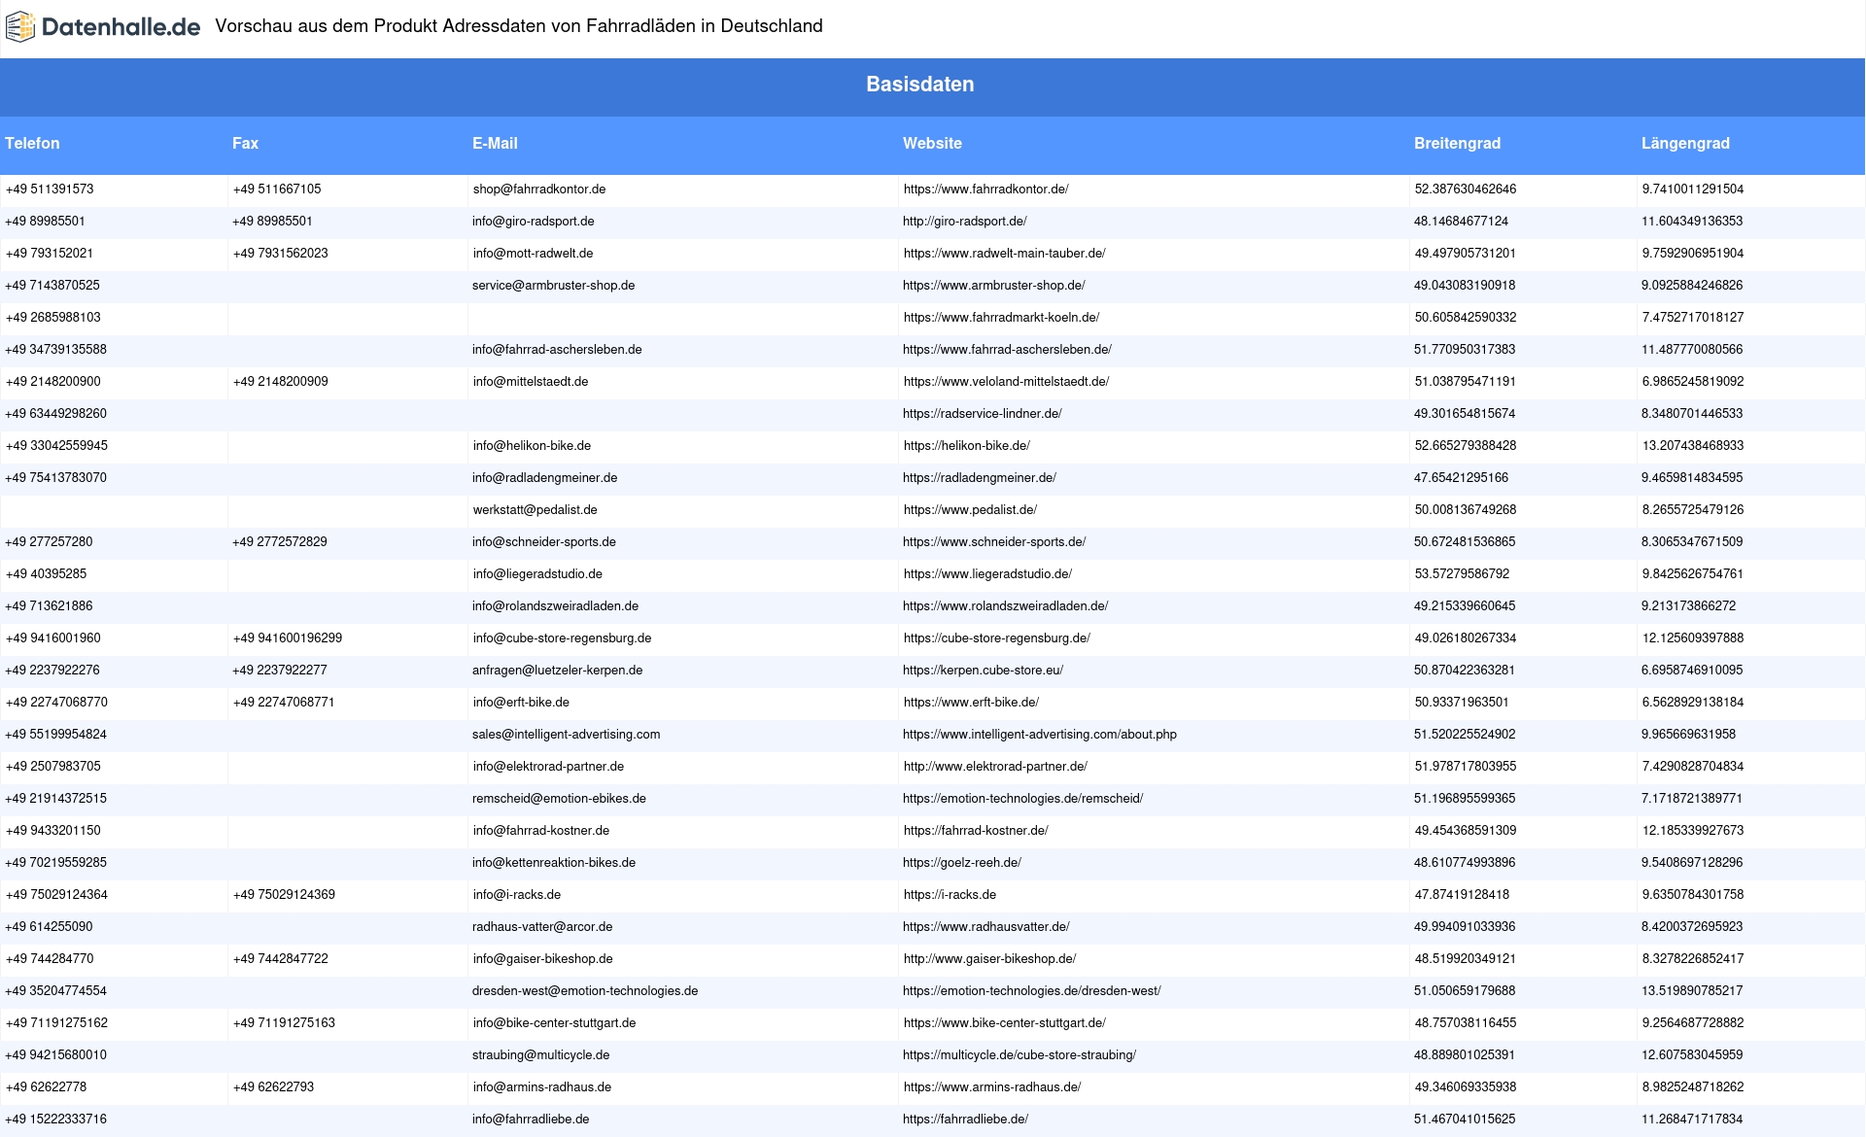
Task: Click the Website column header
Action: 932,144
